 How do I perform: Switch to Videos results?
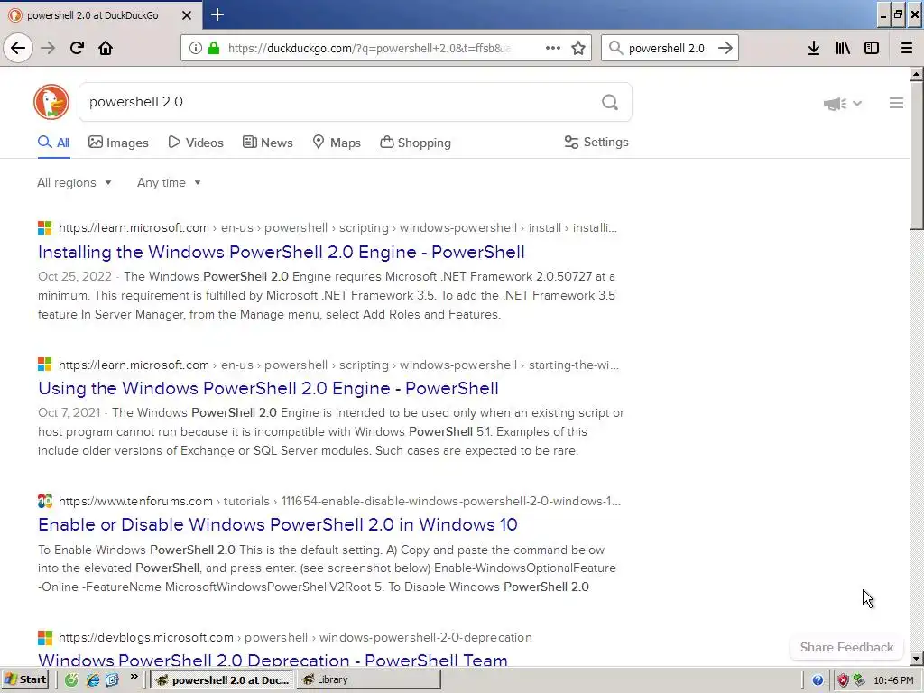[196, 143]
